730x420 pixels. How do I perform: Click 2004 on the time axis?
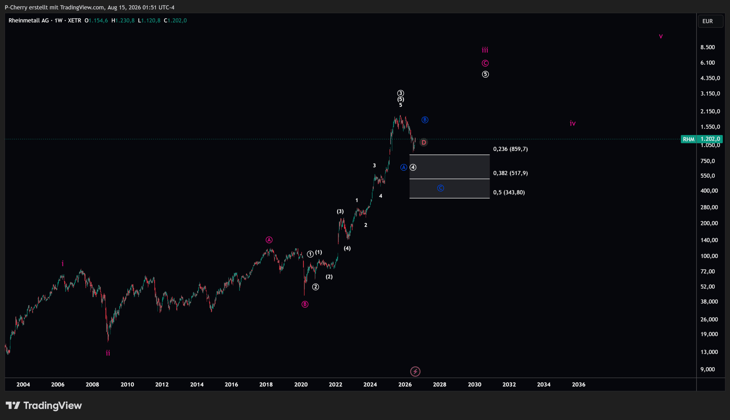pos(23,385)
